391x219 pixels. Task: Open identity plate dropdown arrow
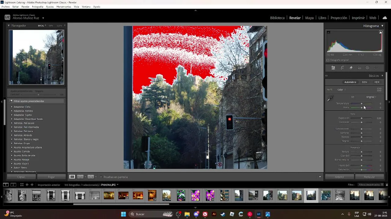pos(43,18)
